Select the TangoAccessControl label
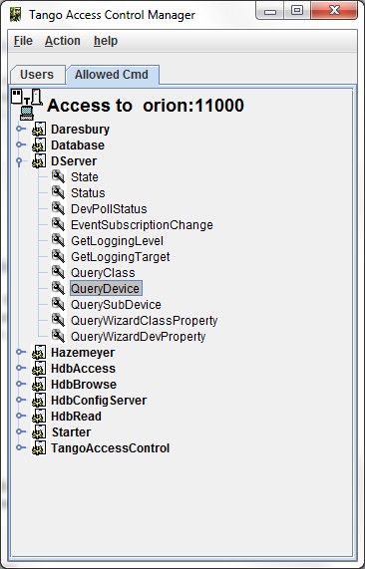 [x=110, y=448]
